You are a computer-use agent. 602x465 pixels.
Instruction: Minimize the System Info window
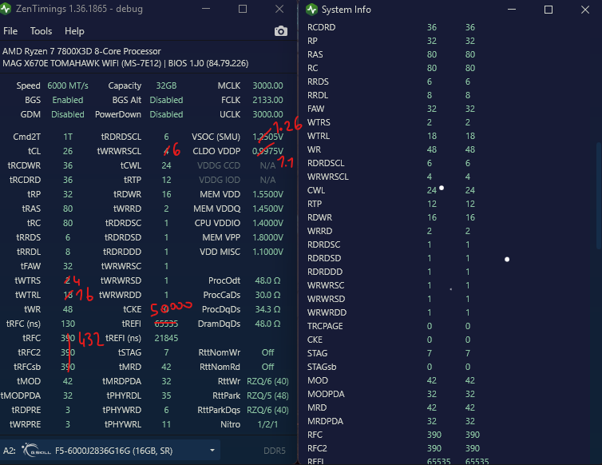click(512, 10)
